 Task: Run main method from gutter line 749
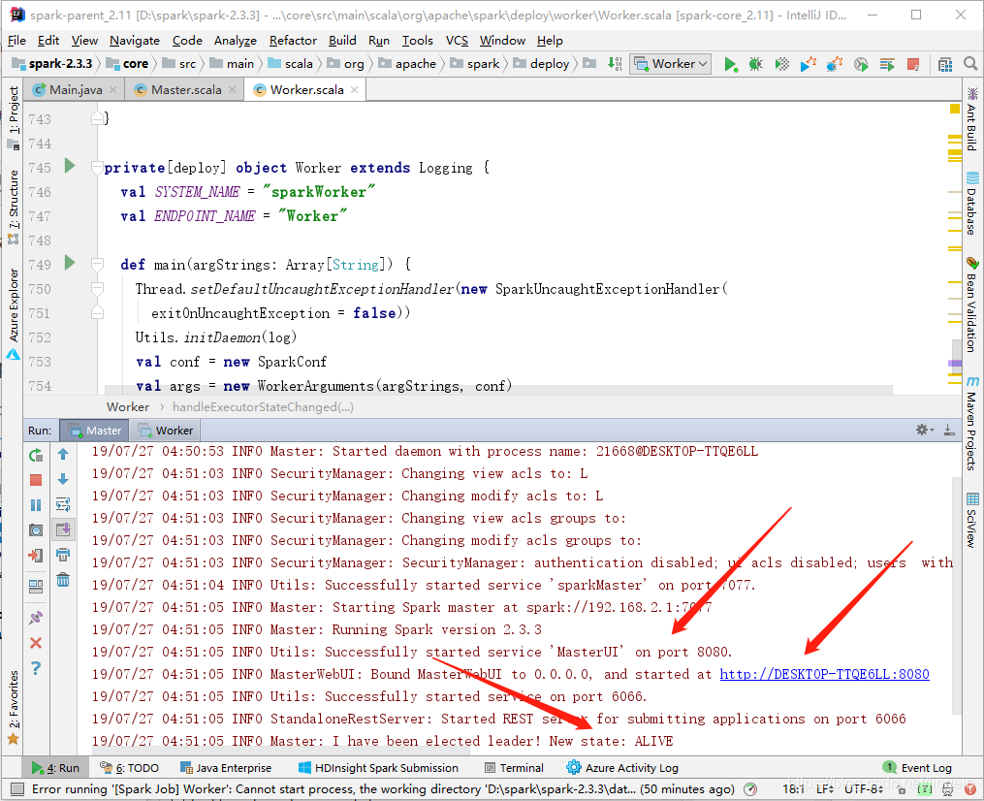point(70,263)
